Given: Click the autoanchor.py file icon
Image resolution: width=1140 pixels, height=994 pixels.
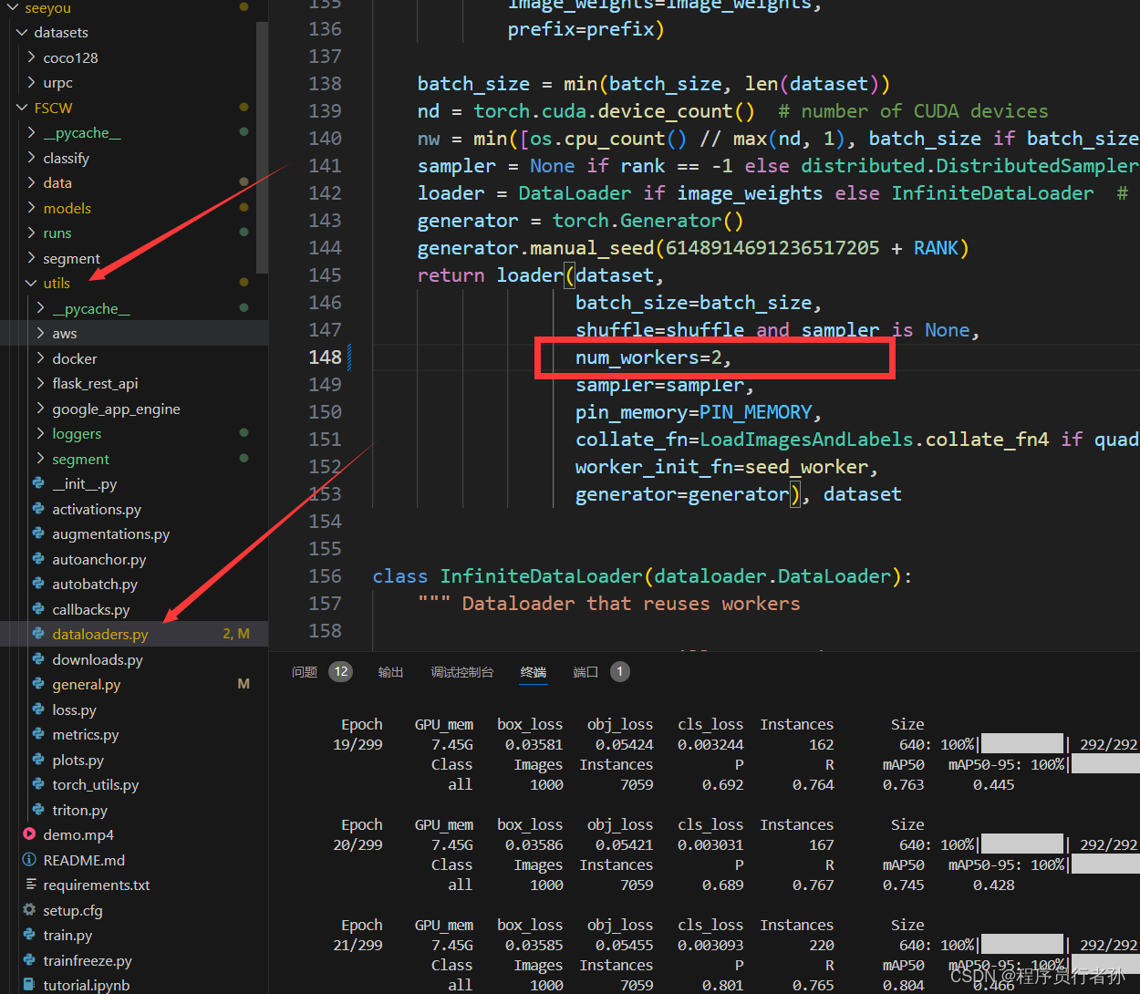Looking at the screenshot, I should point(38,559).
